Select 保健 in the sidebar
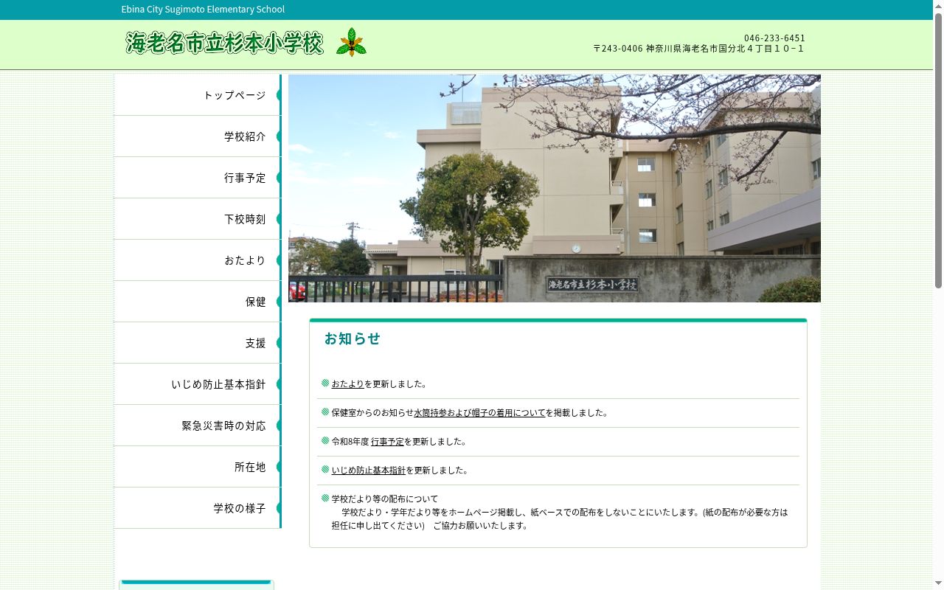This screenshot has height=590, width=944. [x=198, y=302]
